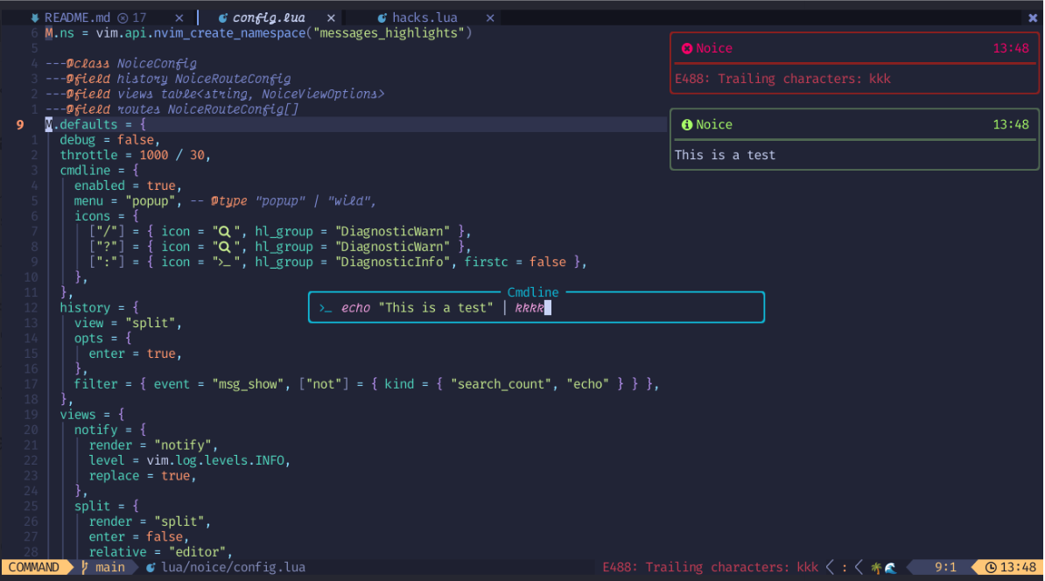Click the E488 error message in statusline
This screenshot has height=581, width=1045.
(711, 567)
